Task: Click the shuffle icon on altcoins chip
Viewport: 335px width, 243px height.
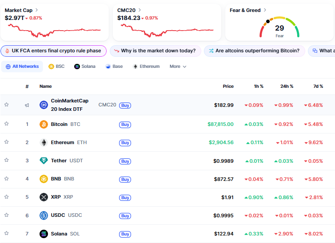Action: [211, 51]
